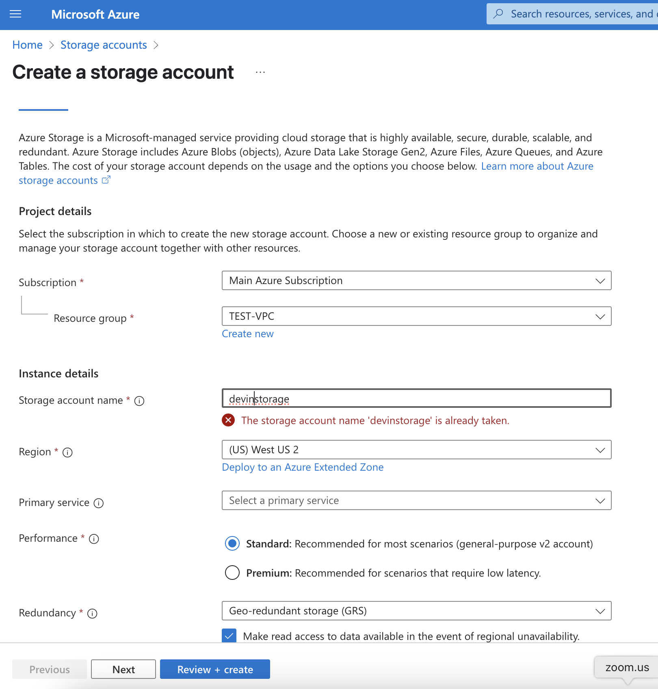The width and height of the screenshot is (658, 689).
Task: Click the red error icon
Action: [x=228, y=420]
